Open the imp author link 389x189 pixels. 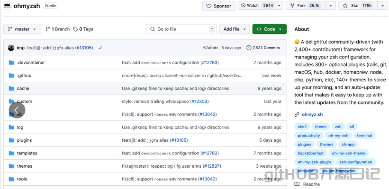click(20, 48)
